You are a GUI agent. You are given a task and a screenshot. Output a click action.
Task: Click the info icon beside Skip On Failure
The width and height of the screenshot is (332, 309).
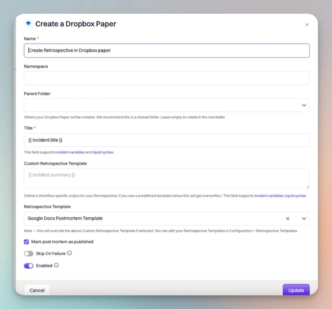(69, 253)
